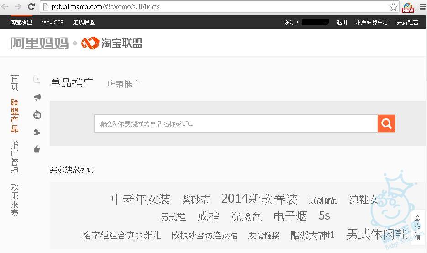Click the thumbs-up icon in sidebar
This screenshot has width=427, height=253.
(37, 149)
